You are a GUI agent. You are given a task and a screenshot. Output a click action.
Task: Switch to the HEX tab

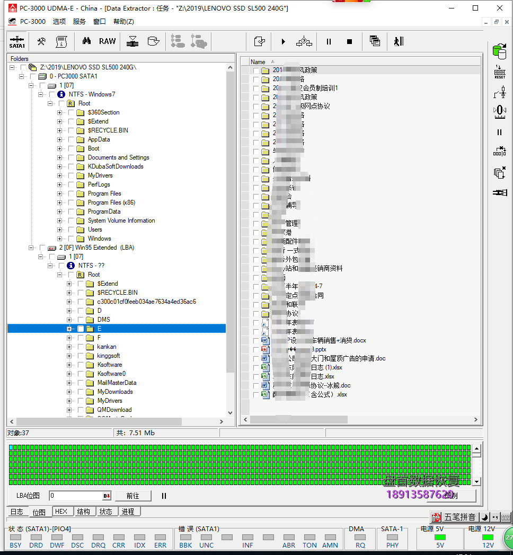[62, 511]
